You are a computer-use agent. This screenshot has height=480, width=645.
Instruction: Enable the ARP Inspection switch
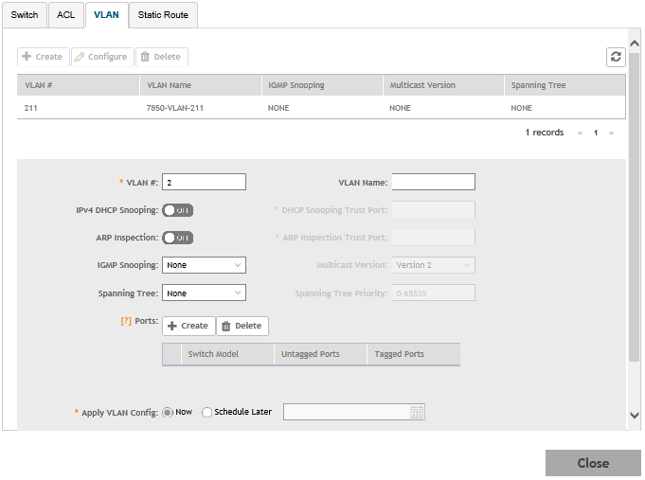178,238
